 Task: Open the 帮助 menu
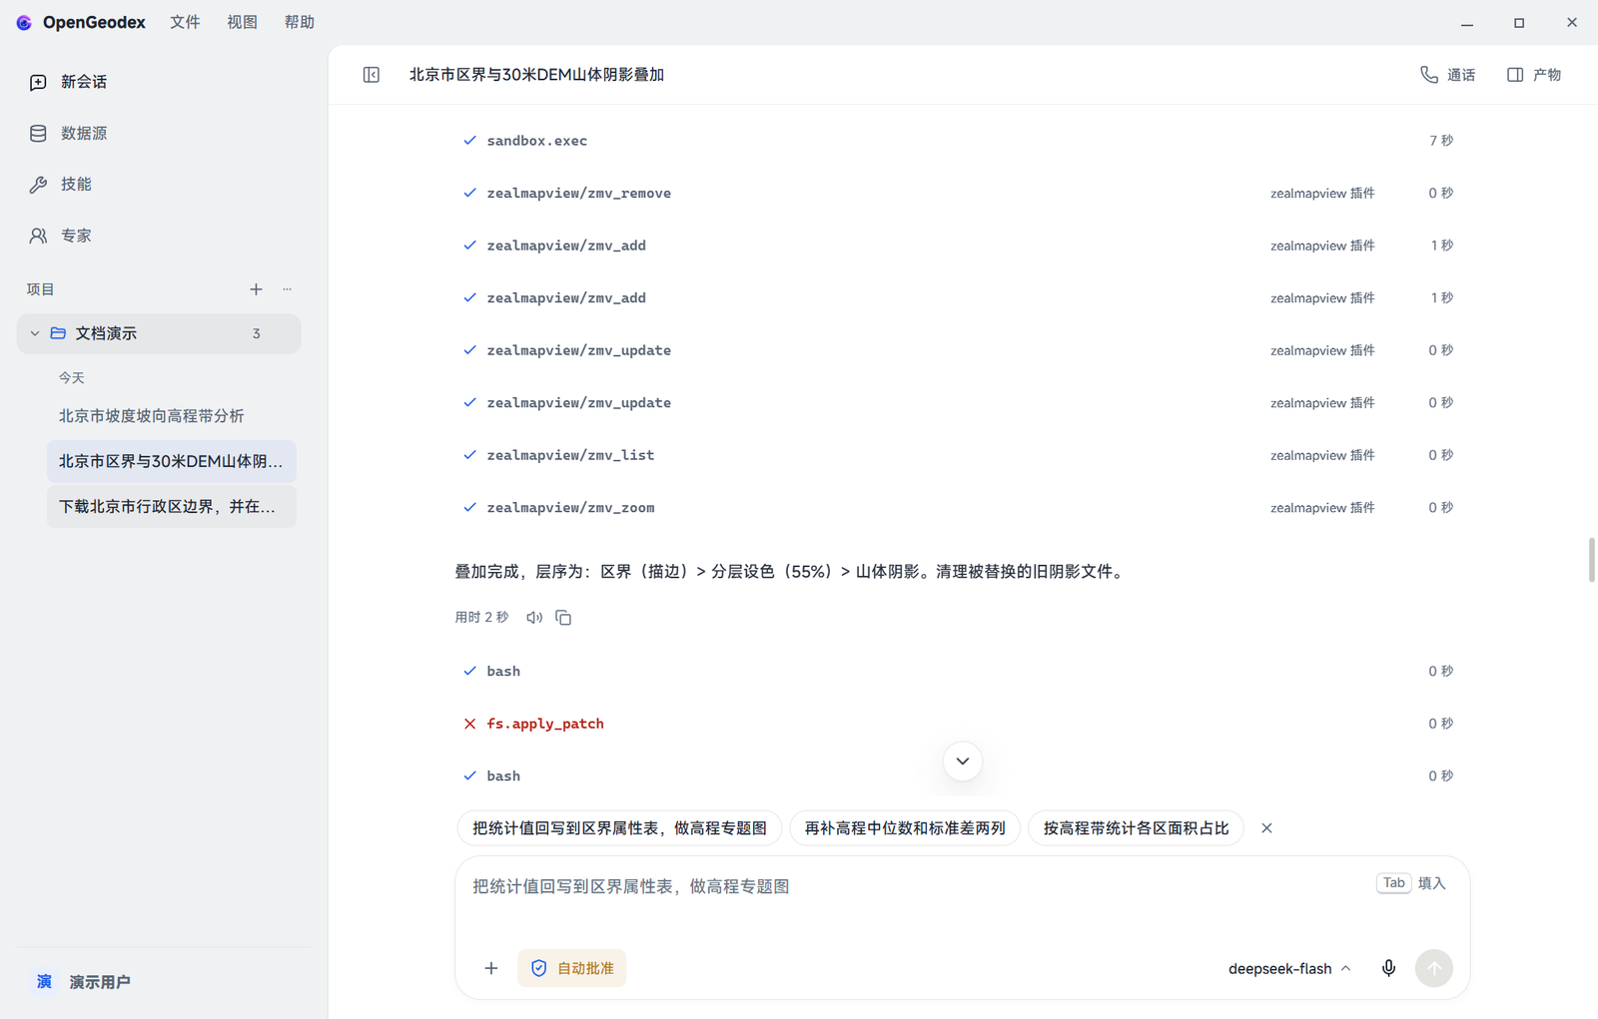299,22
